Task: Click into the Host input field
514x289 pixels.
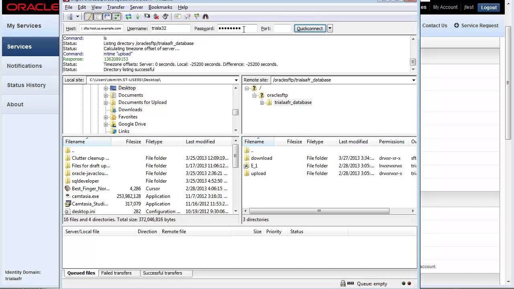Action: tap(101, 28)
